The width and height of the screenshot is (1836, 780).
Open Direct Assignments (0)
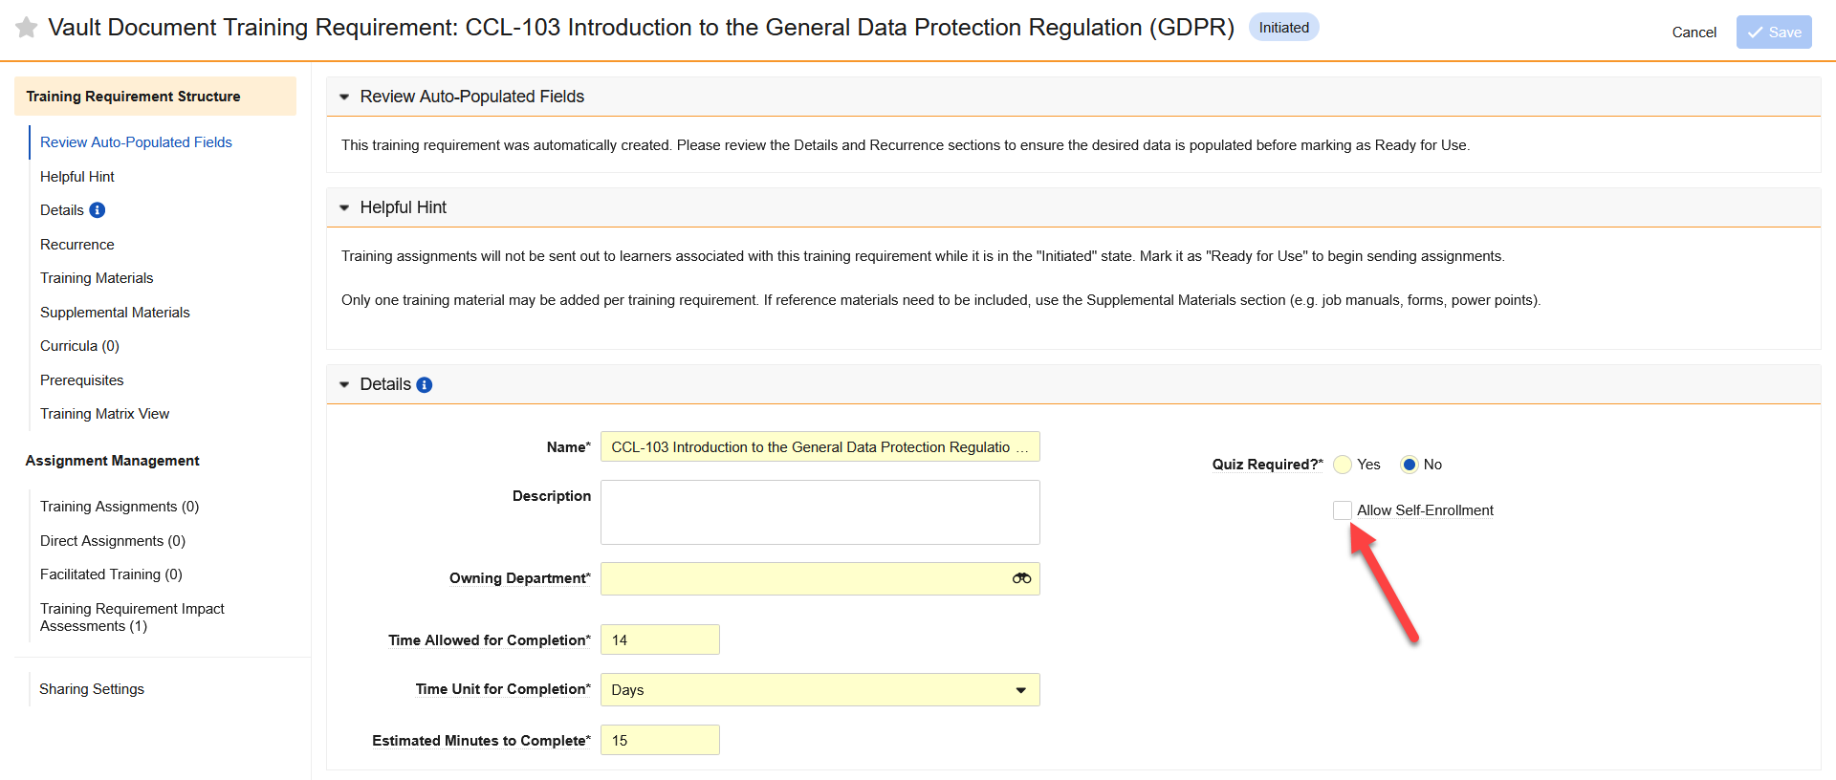click(113, 541)
